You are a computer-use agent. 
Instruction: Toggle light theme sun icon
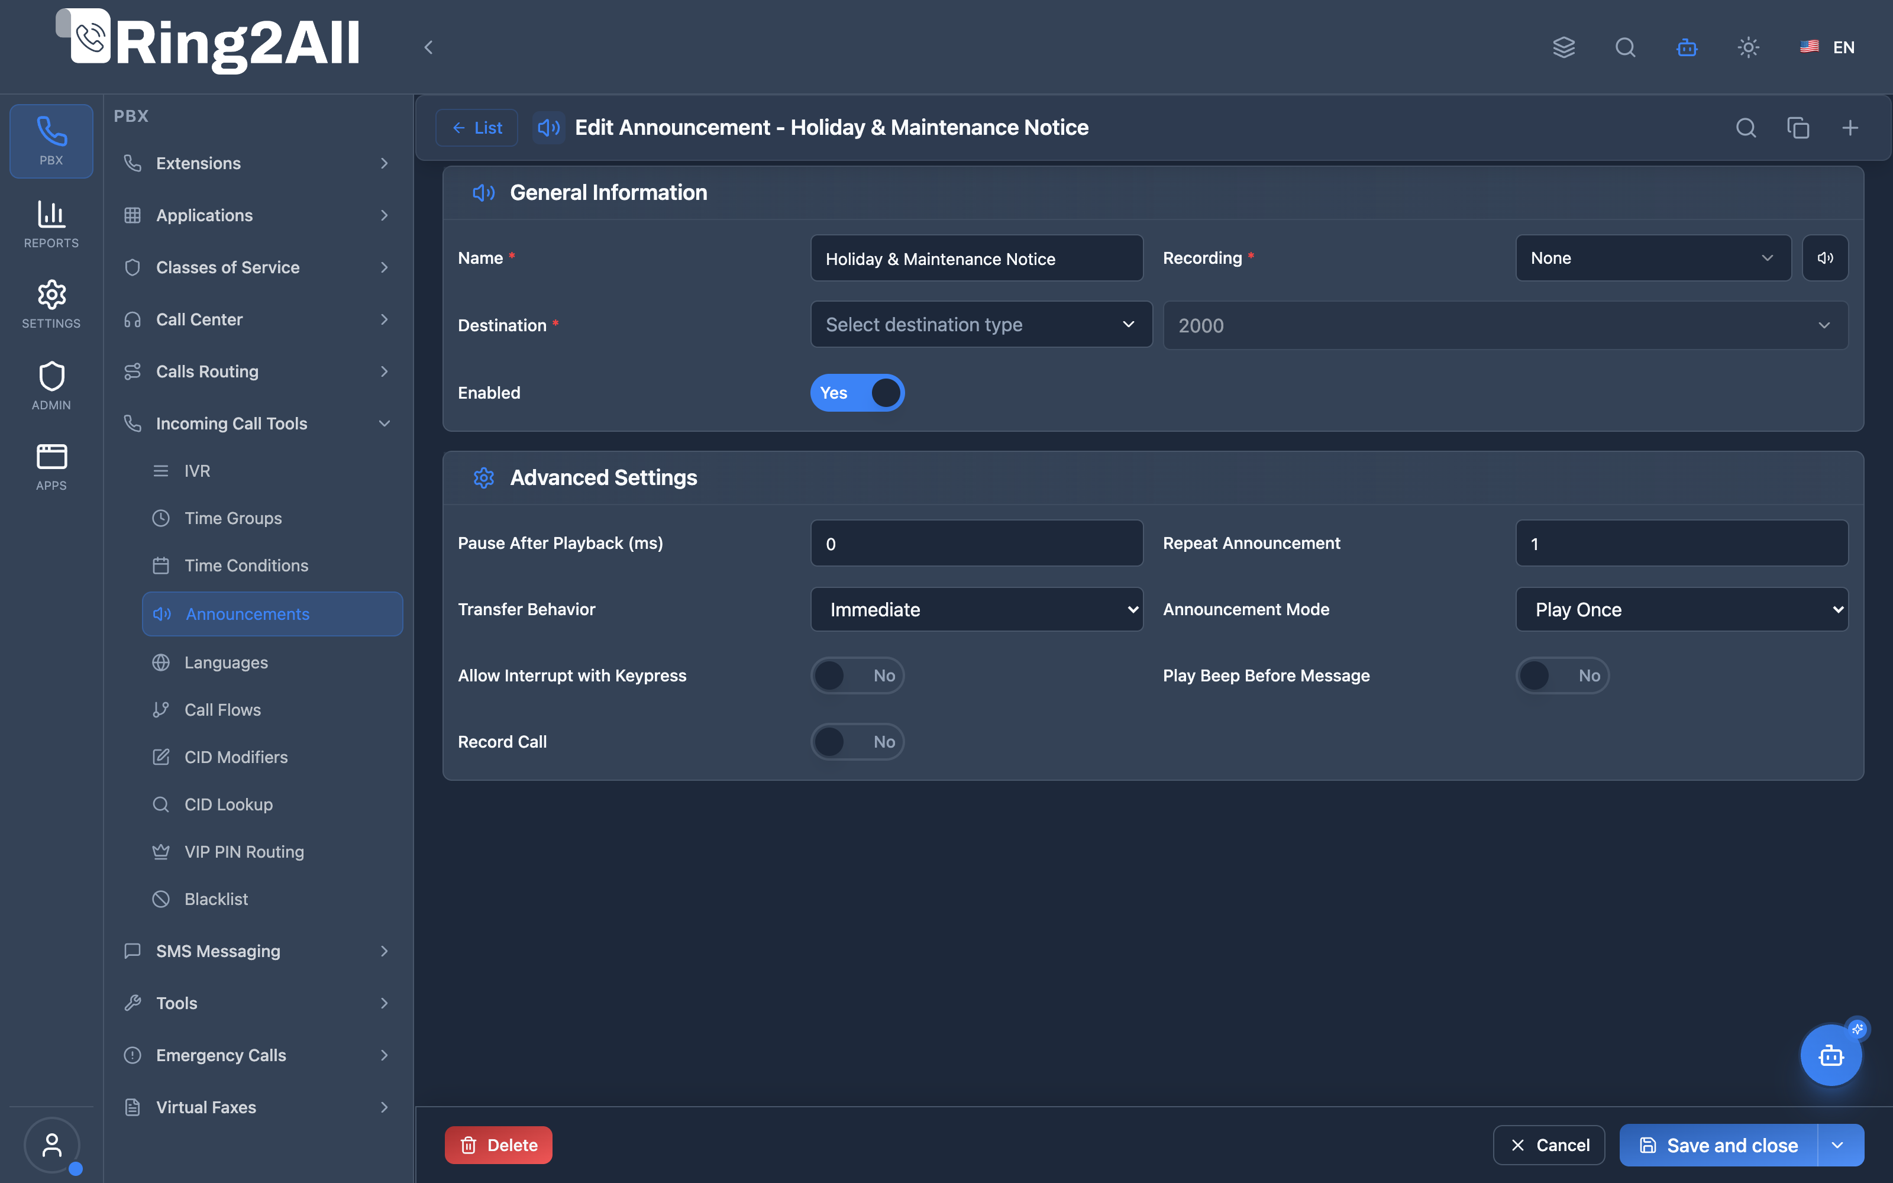[x=1748, y=47]
